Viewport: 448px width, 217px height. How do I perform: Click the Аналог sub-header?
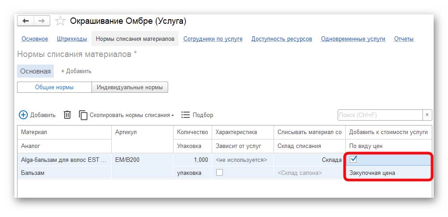[64, 146]
